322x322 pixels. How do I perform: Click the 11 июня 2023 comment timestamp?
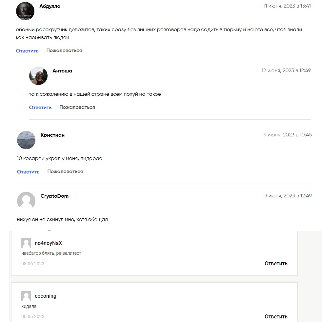[x=287, y=6]
